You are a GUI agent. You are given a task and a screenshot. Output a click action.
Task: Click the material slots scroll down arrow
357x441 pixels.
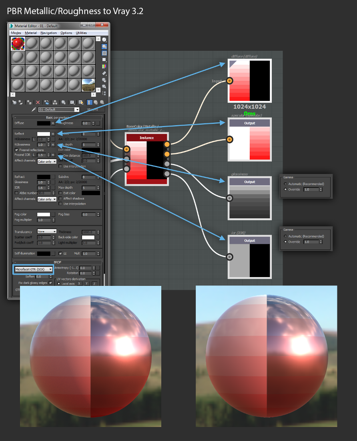[98, 90]
